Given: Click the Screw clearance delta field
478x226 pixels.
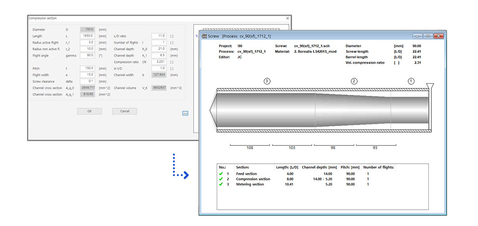Looking at the screenshot, I should point(87,81).
